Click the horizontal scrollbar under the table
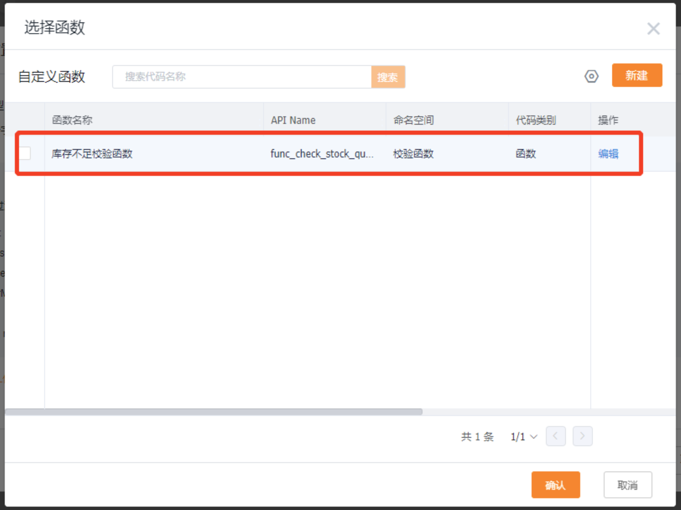Screen dimensions: 681x510 [x=213, y=412]
